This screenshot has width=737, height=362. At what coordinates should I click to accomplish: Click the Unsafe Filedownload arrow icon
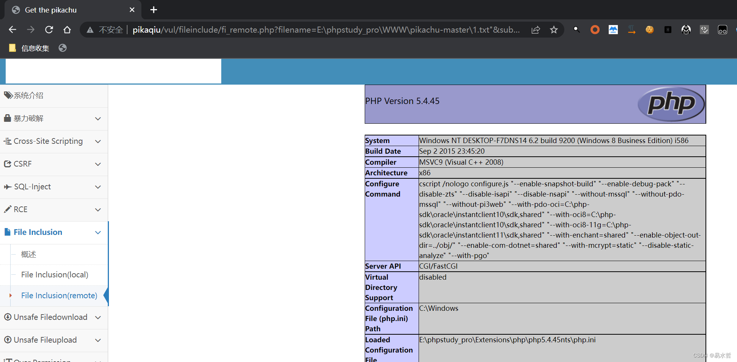click(8, 317)
